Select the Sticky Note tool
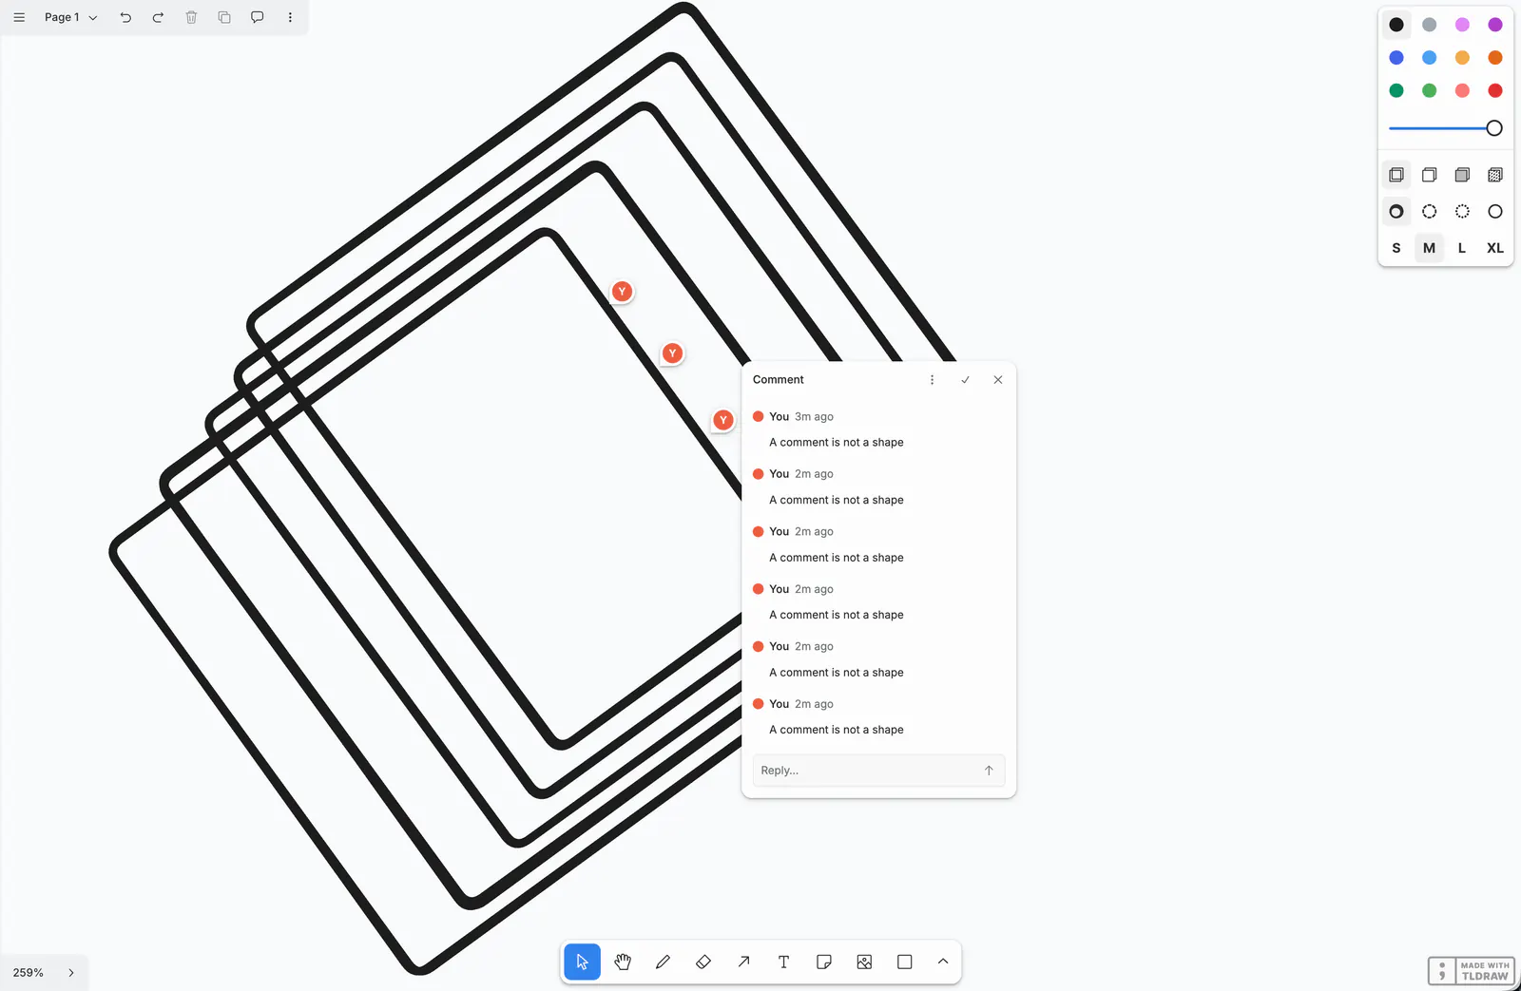This screenshot has width=1521, height=991. coord(824,962)
